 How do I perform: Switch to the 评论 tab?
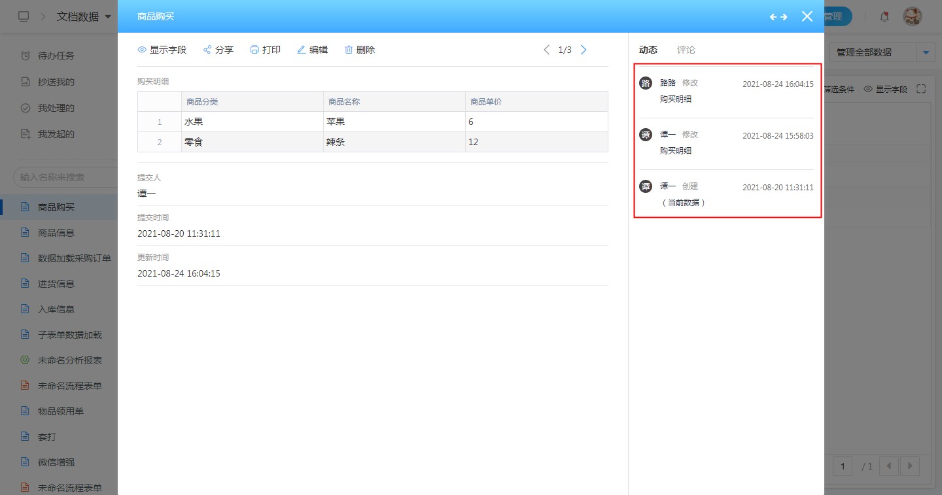coord(686,50)
